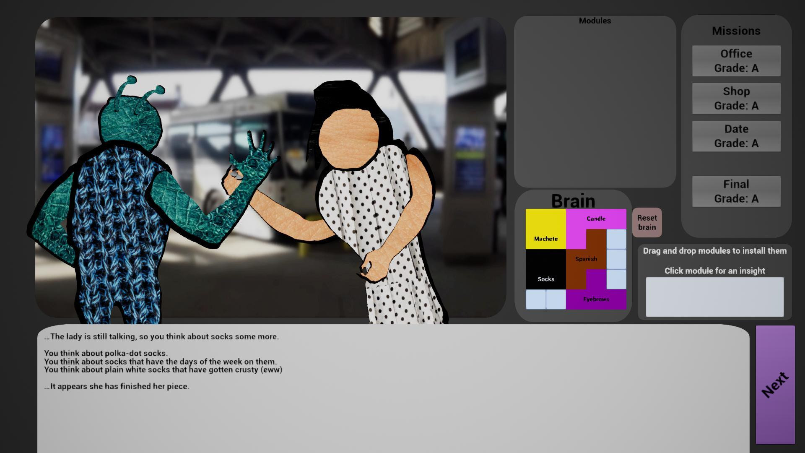805x453 pixels.
Task: Click the "Missions" heading
Action: pyautogui.click(x=736, y=31)
